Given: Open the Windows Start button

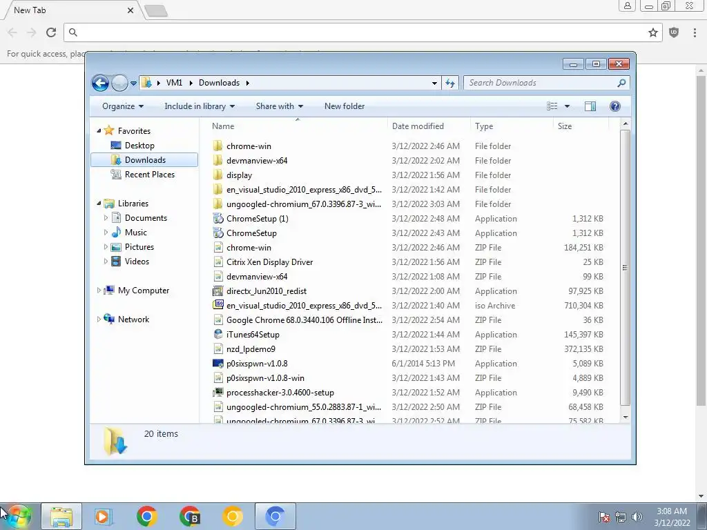Looking at the screenshot, I should click(20, 516).
